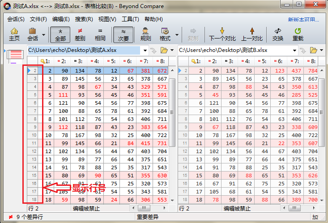Open the 会话(S) menu

(16, 19)
